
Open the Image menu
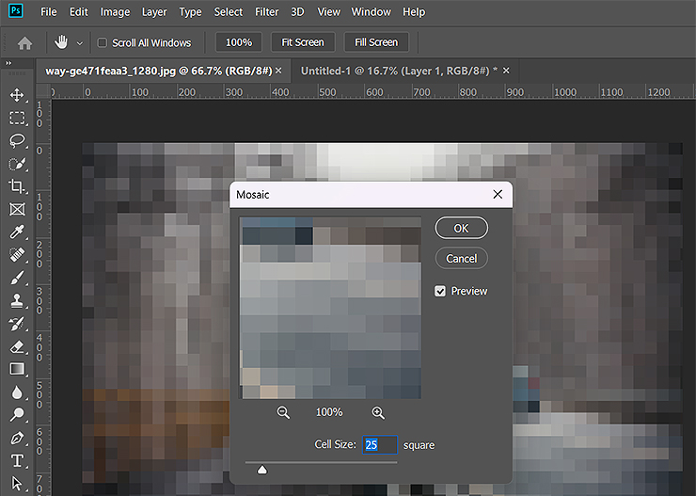115,12
